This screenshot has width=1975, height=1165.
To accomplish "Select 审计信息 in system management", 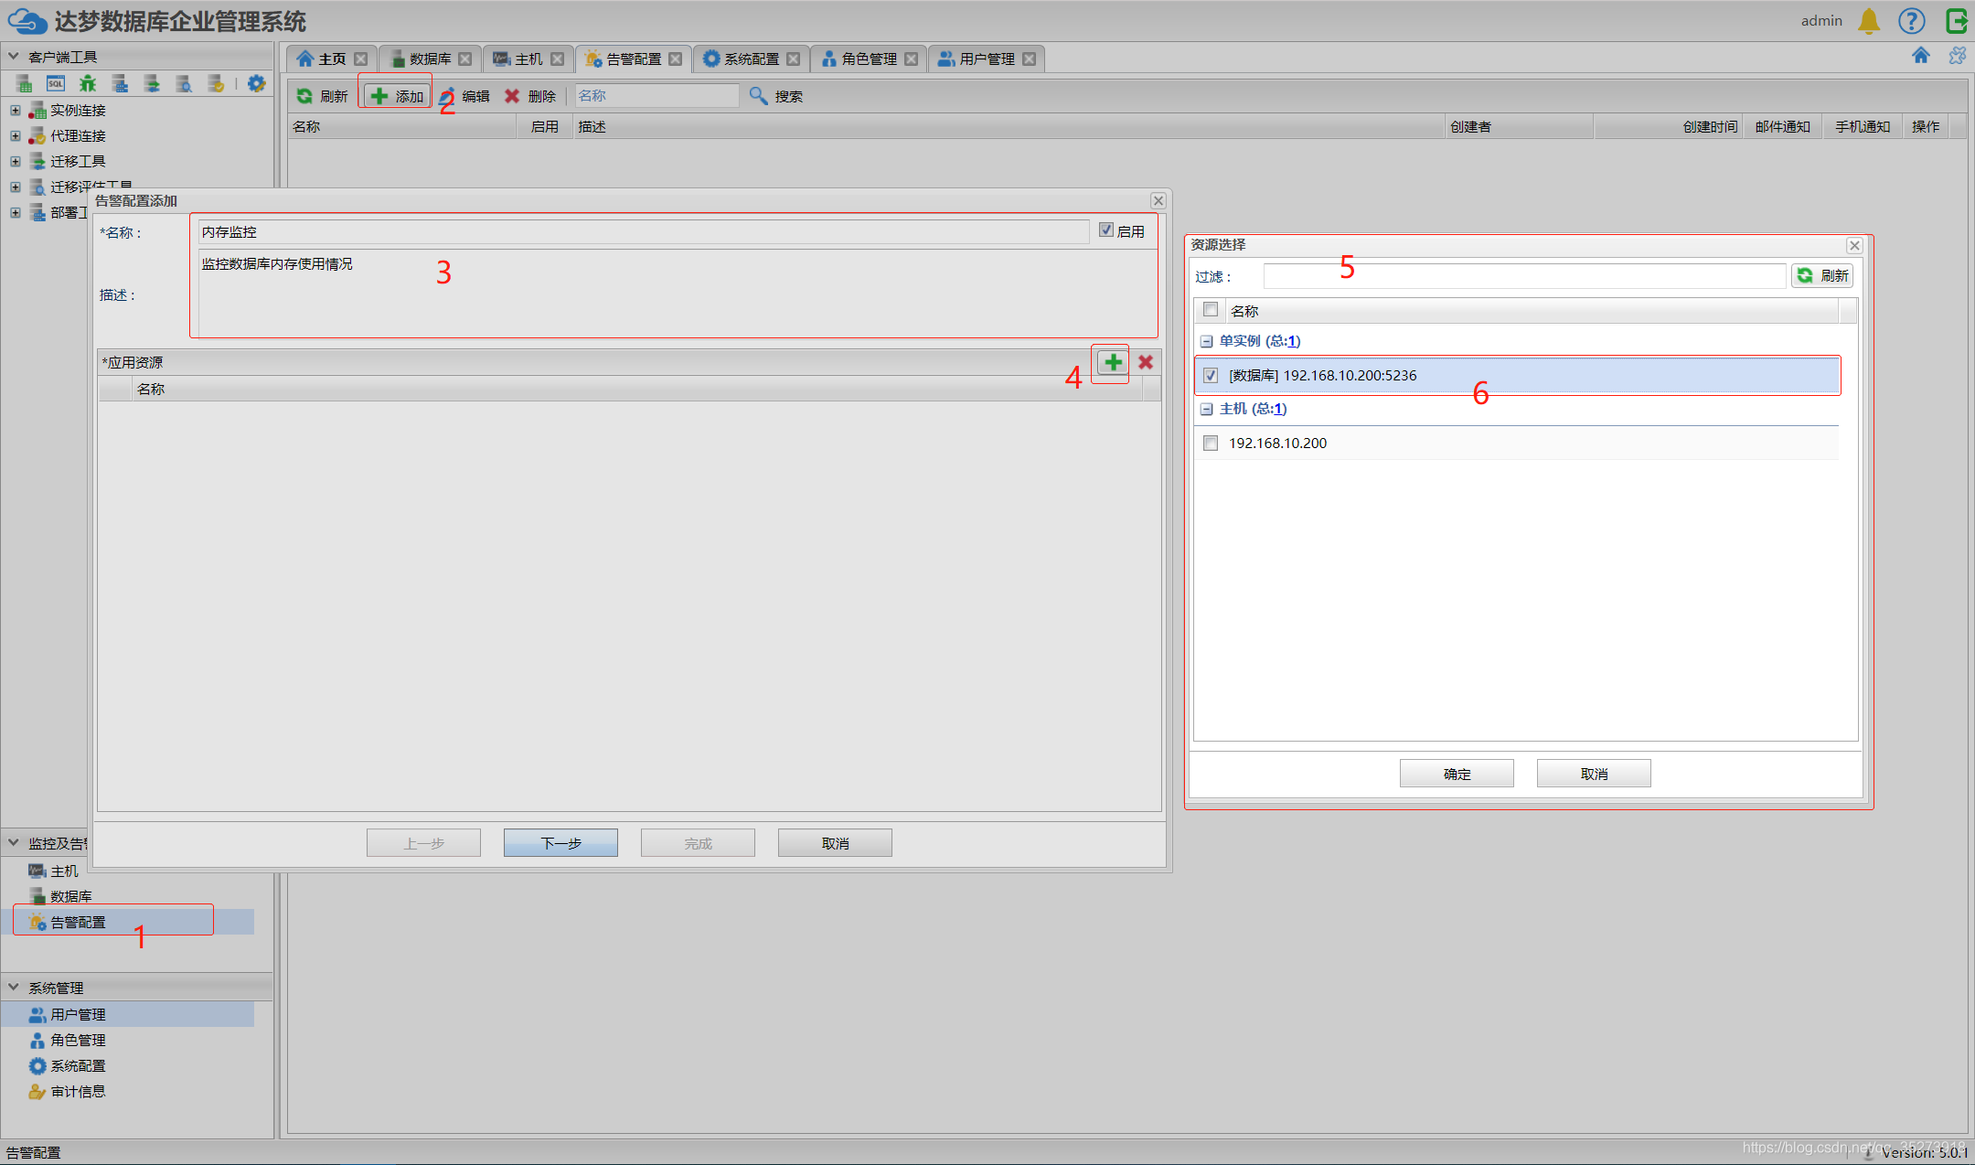I will 78,1091.
